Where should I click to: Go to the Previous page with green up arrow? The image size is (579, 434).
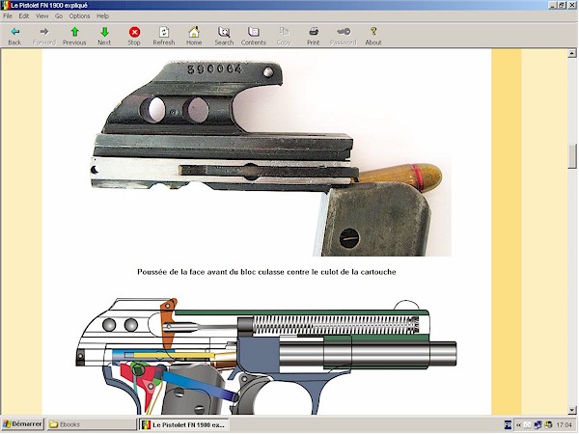coord(74,32)
